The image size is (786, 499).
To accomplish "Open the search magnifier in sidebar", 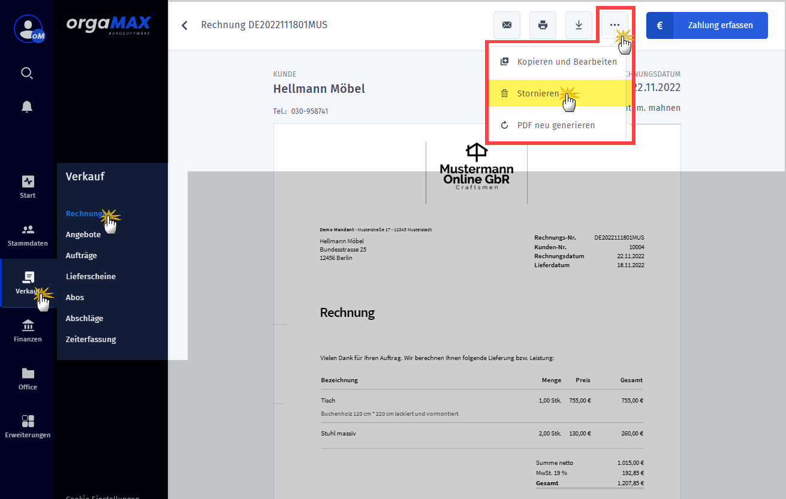I will point(27,73).
